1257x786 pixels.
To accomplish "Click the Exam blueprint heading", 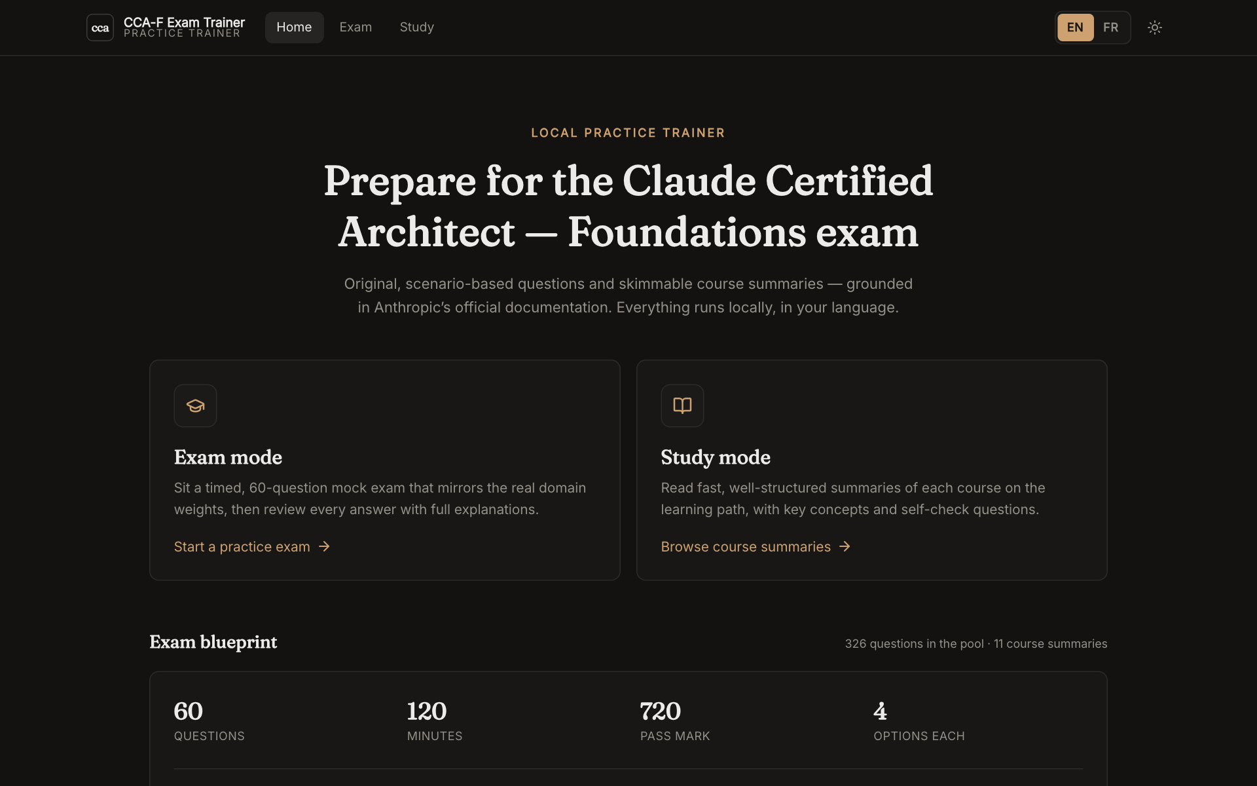I will click(x=213, y=642).
